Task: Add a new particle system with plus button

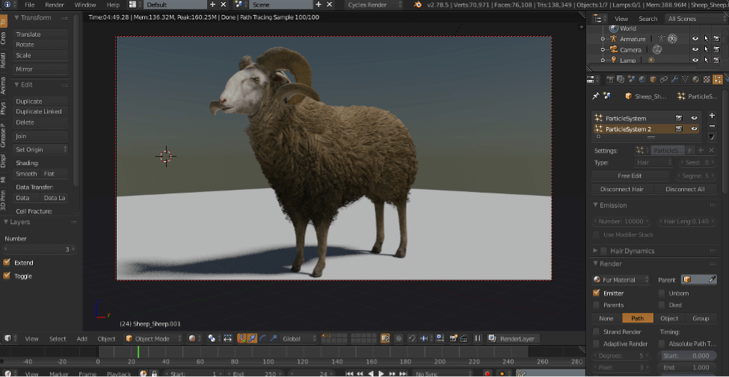Action: 712,116
